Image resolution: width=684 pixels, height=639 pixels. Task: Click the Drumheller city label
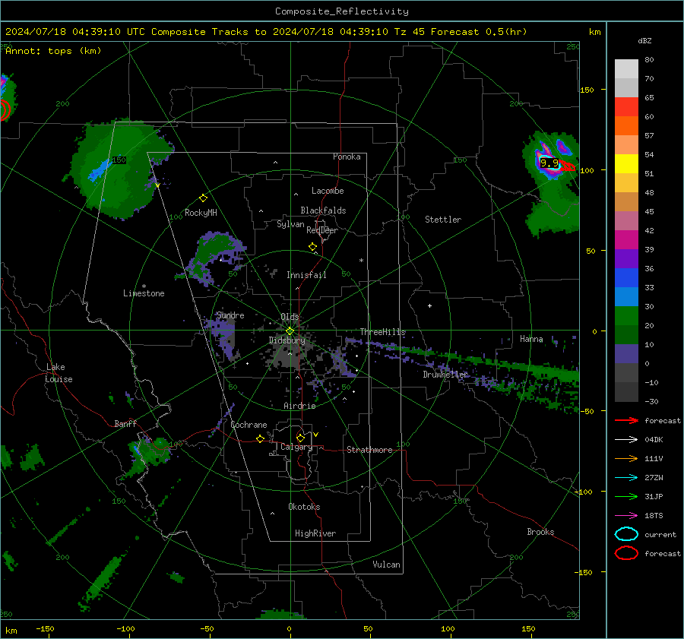click(445, 375)
